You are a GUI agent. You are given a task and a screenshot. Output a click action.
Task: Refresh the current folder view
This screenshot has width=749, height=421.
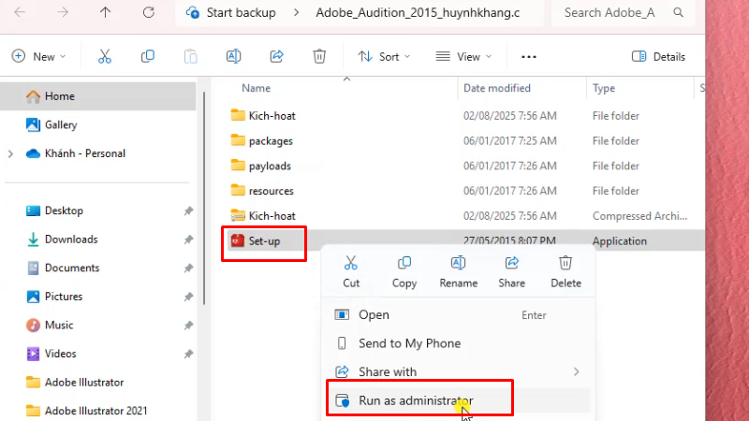tap(149, 12)
